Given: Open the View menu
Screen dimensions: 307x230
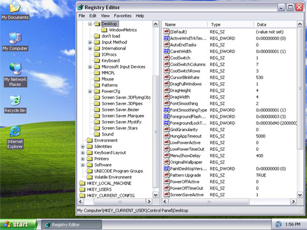Looking at the screenshot, I should point(105,16).
